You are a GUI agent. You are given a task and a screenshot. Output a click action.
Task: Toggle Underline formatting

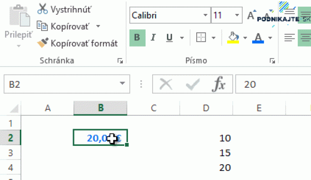[x=169, y=38]
